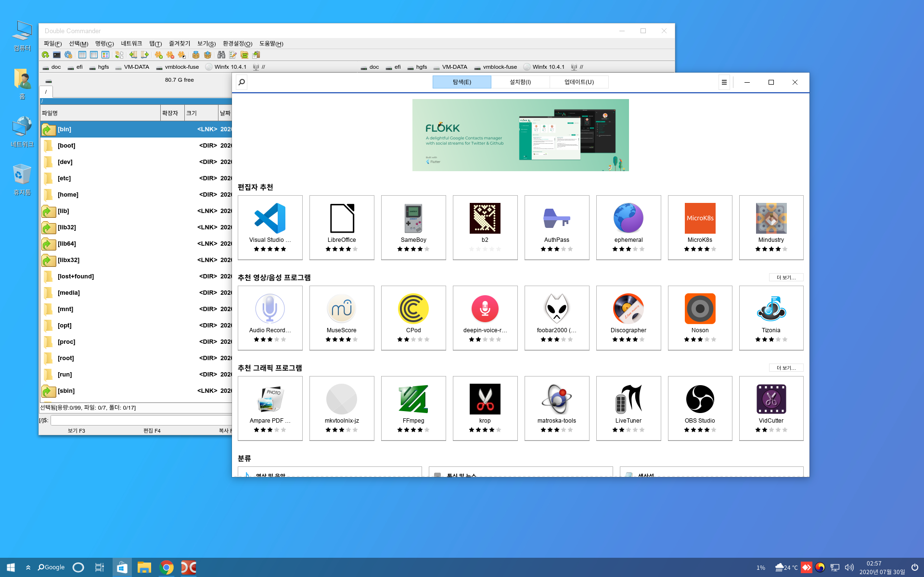Open the LibreOffice app card
This screenshot has width=924, height=577.
pos(342,227)
